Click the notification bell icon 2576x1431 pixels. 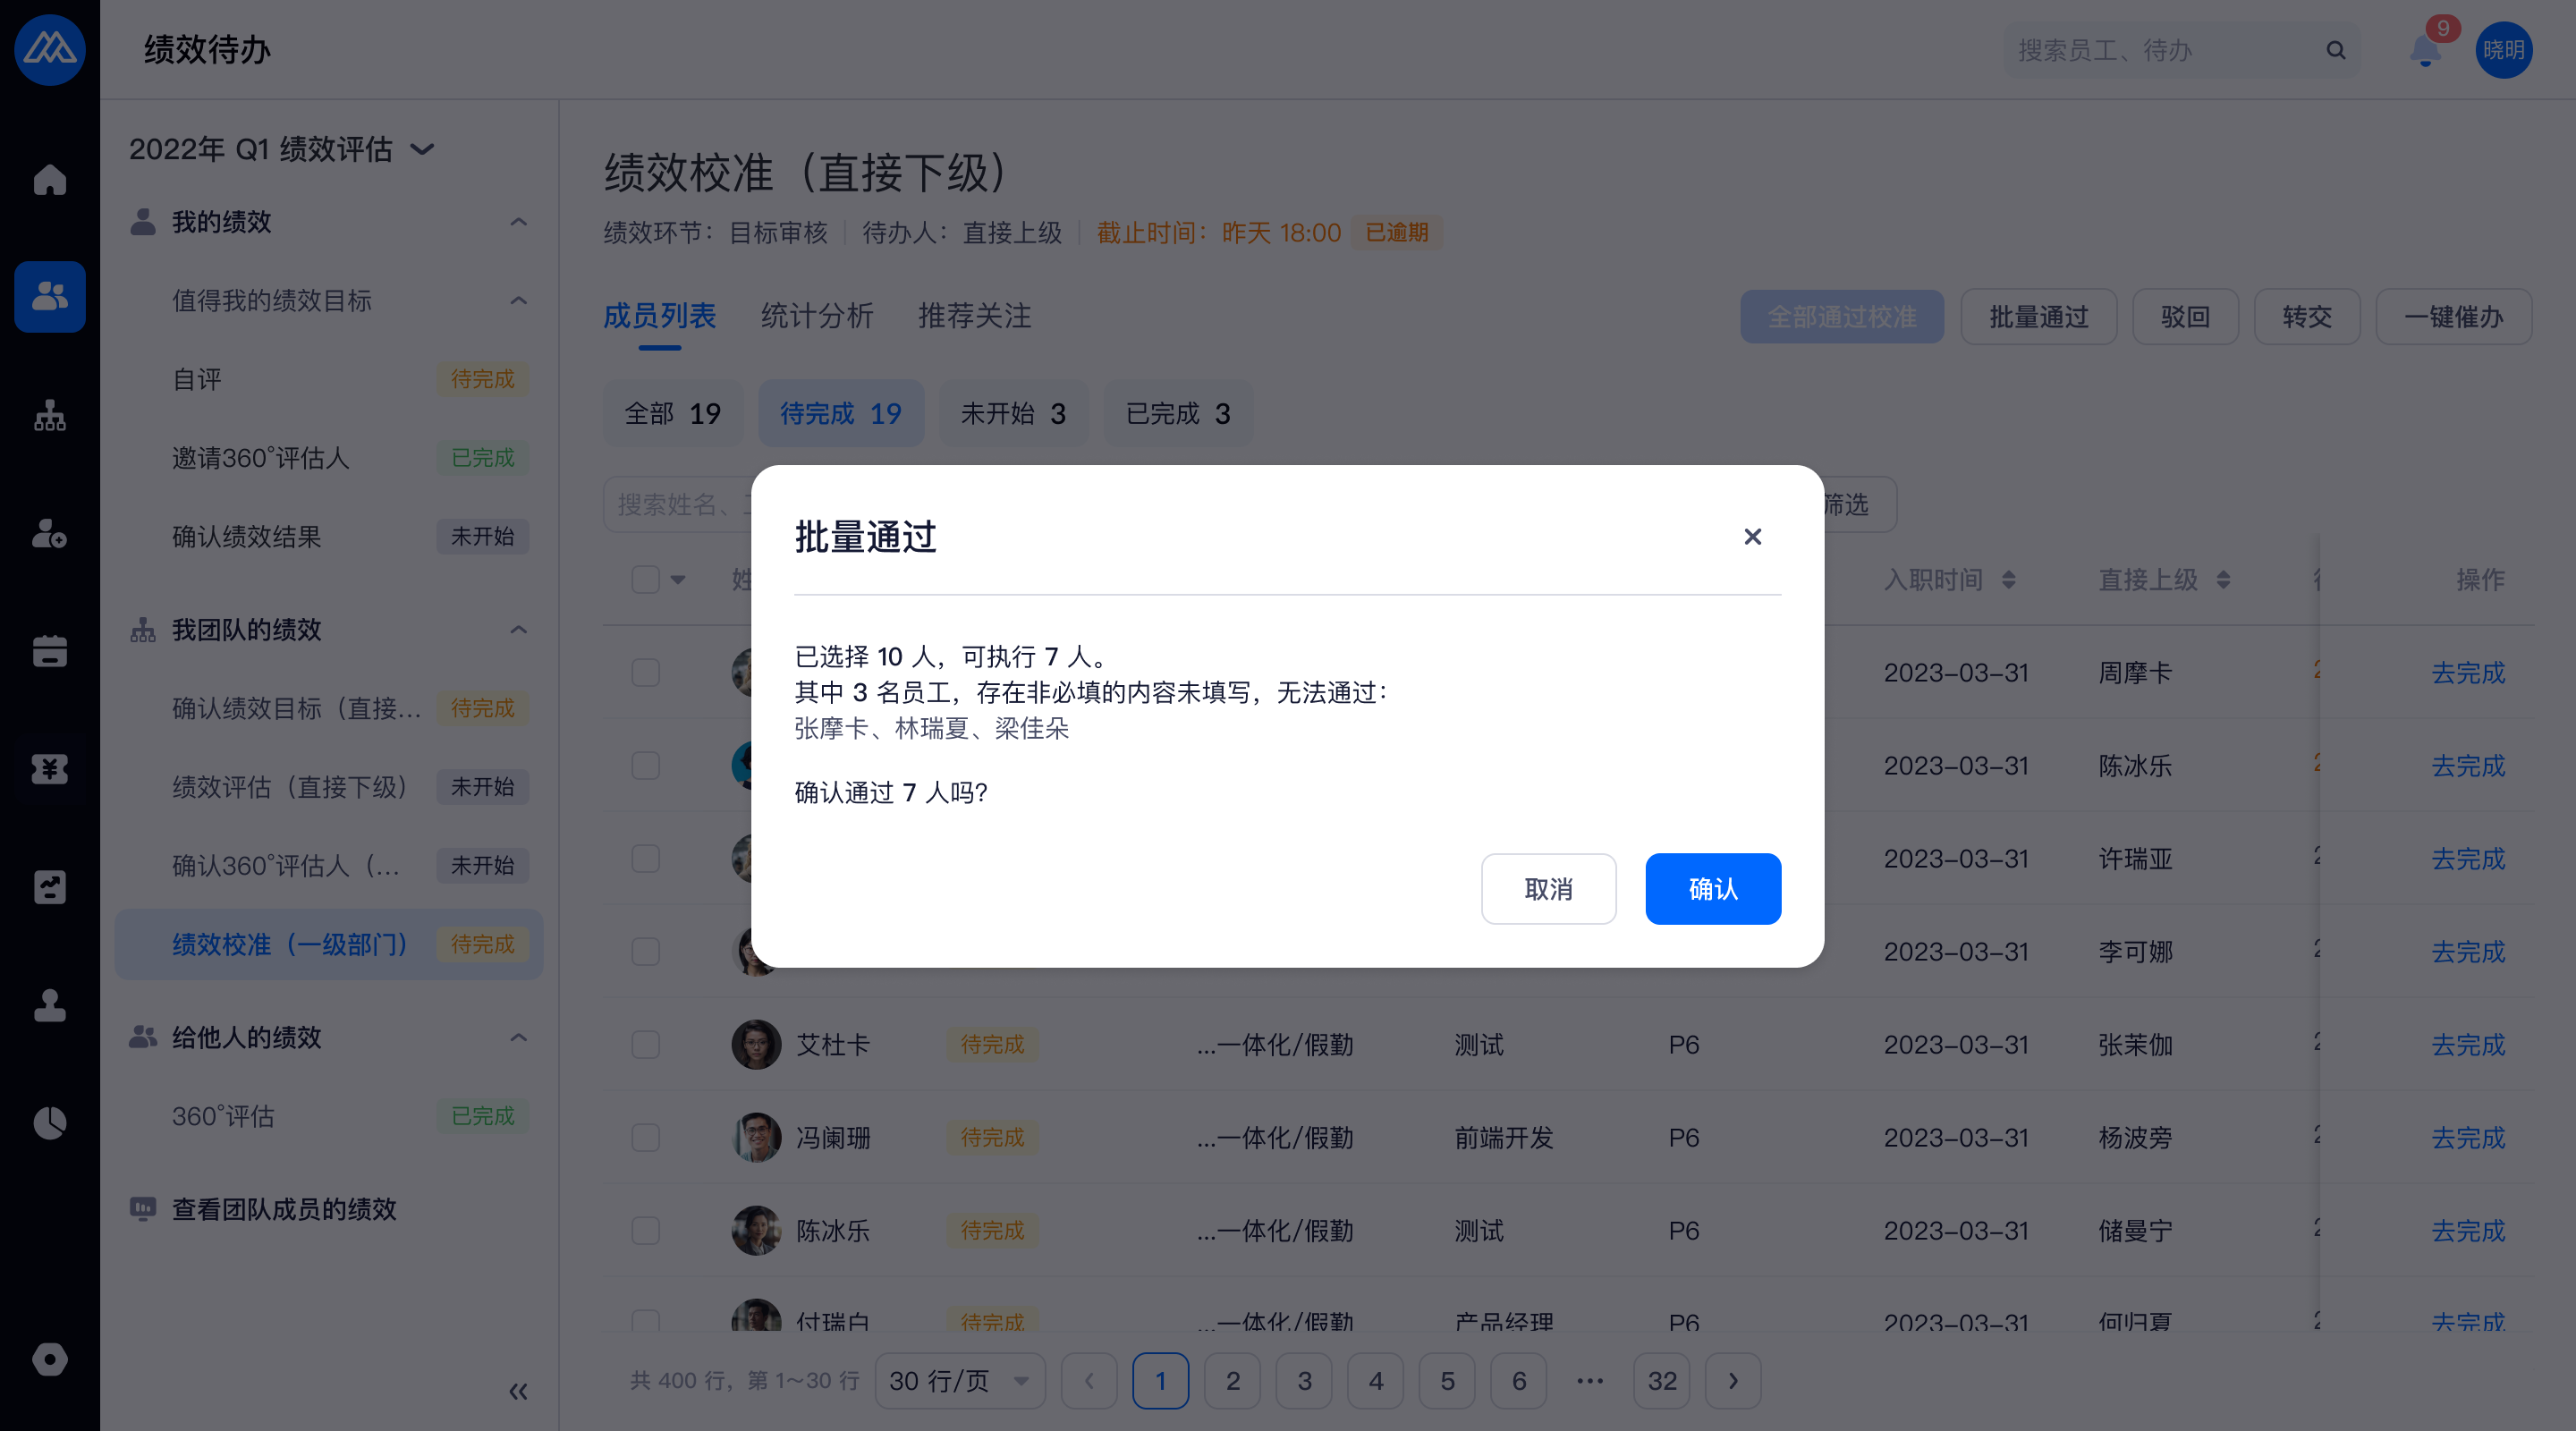(2425, 50)
